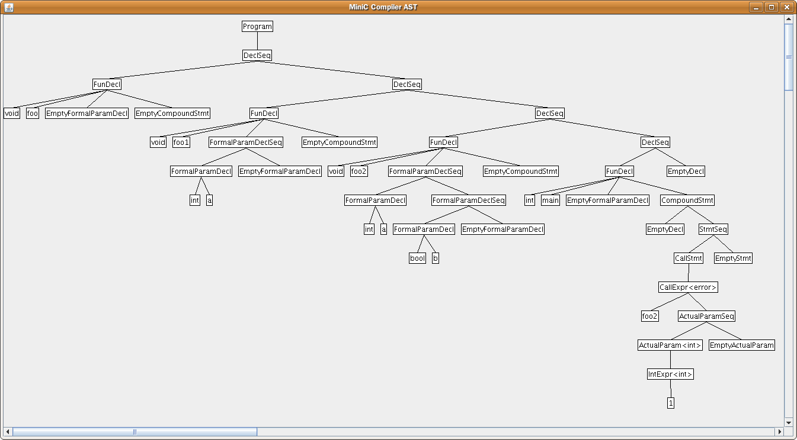Click the StmtSeq node

tap(713, 229)
